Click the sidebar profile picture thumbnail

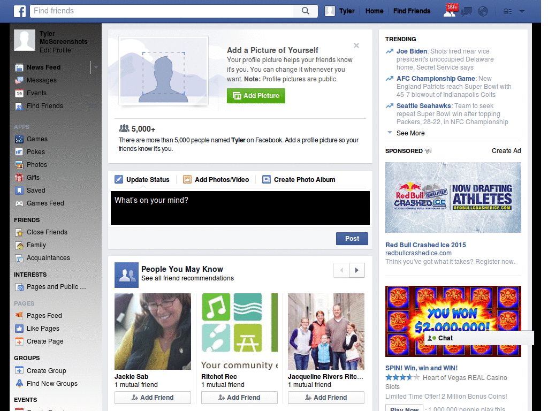[x=25, y=40]
